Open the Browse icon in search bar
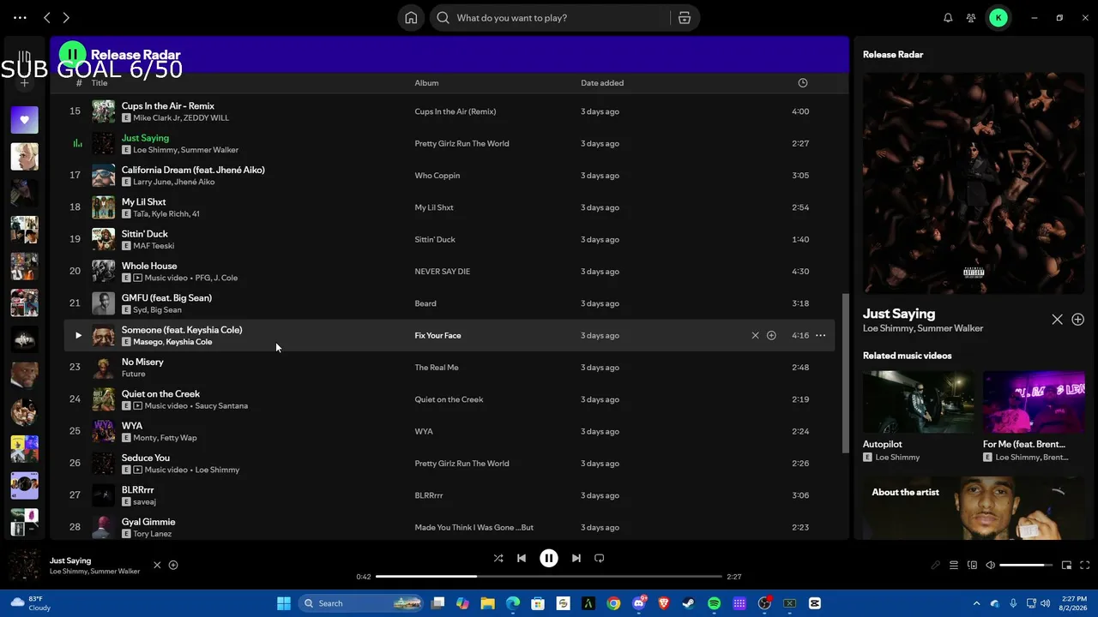1098x617 pixels. tap(685, 18)
